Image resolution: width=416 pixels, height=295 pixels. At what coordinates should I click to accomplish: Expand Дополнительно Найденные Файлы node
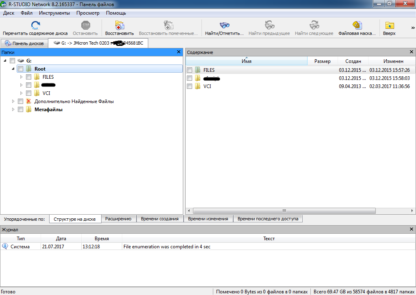coord(13,101)
